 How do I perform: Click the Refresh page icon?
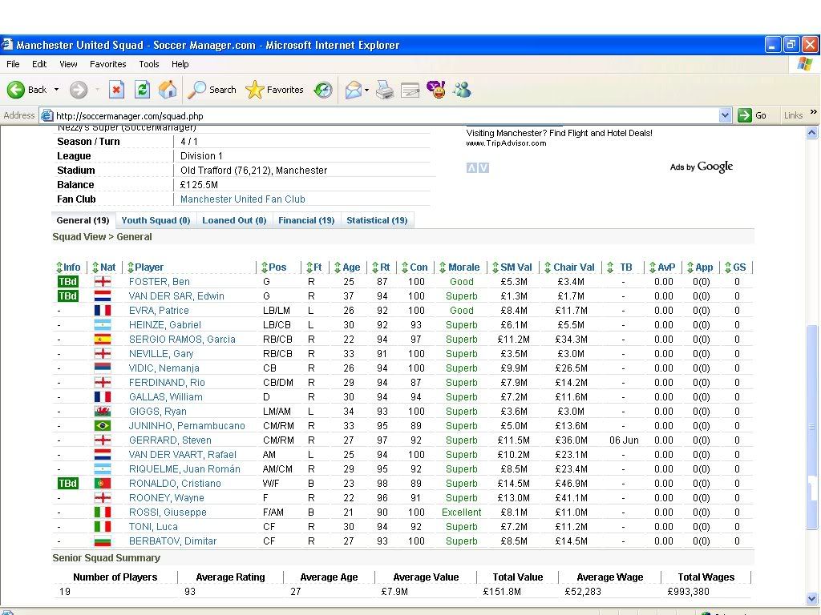pyautogui.click(x=142, y=90)
